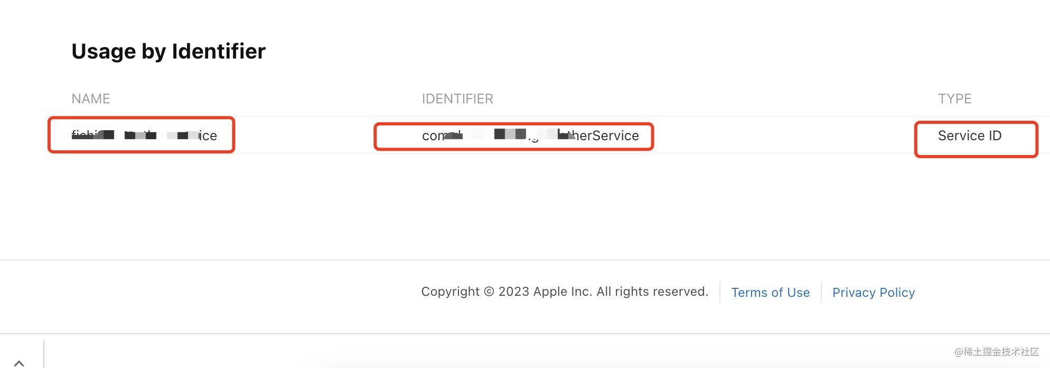This screenshot has width=1050, height=368.
Task: Click the Usage by Identifier heading
Action: [168, 51]
